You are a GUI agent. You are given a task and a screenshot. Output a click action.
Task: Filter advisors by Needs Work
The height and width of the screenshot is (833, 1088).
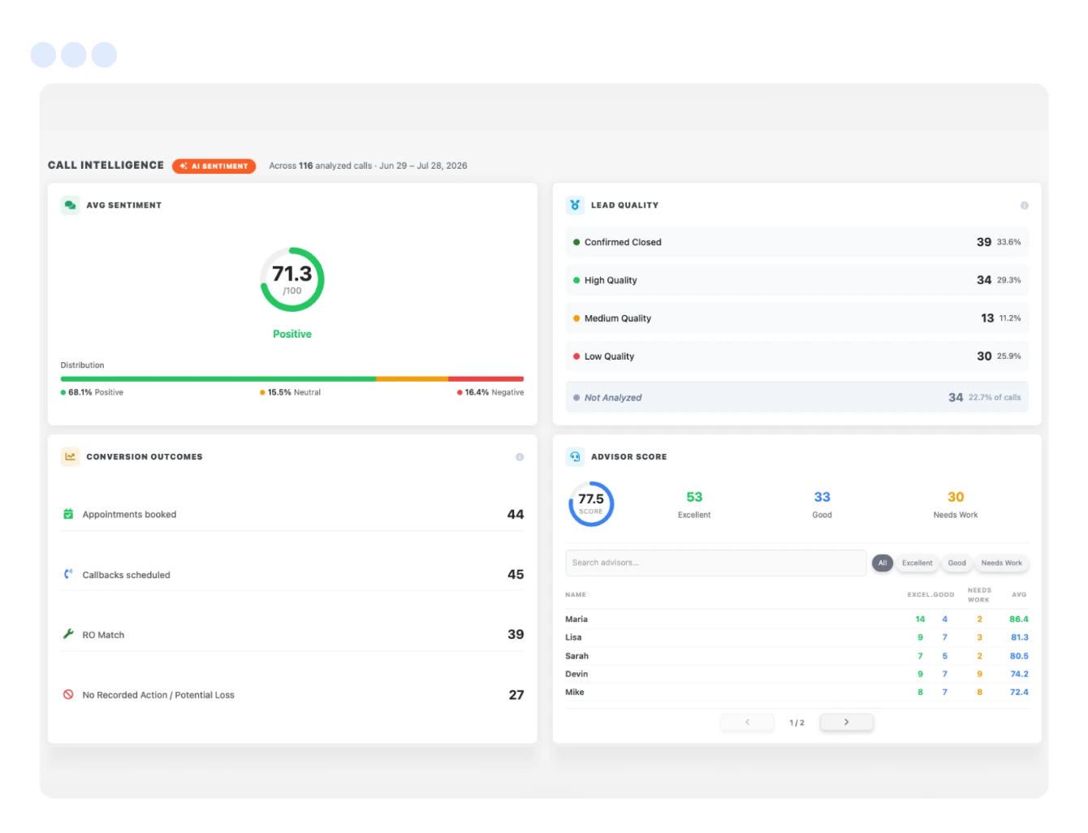click(x=1001, y=563)
